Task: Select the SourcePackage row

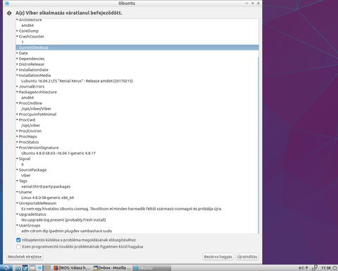Action: click(137, 170)
